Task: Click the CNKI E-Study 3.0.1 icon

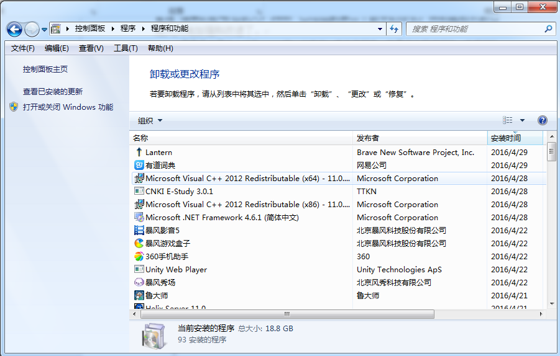Action: 139,191
